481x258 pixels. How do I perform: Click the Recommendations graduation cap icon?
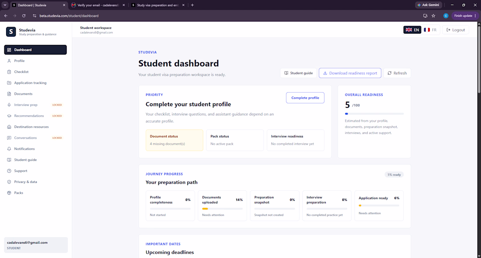(9, 116)
